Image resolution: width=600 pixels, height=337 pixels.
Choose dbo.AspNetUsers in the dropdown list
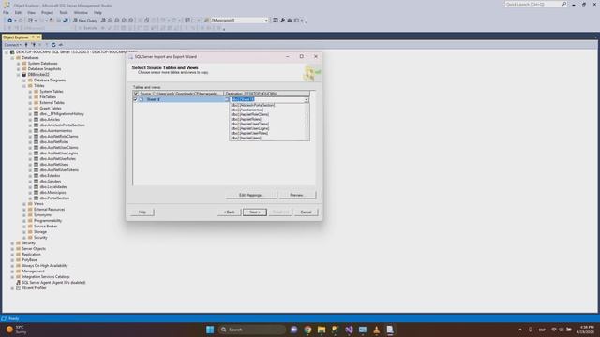click(x=246, y=138)
